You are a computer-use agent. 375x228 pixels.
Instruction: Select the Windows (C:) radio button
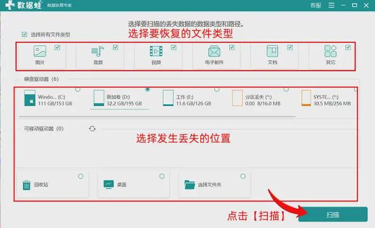coord(78,89)
